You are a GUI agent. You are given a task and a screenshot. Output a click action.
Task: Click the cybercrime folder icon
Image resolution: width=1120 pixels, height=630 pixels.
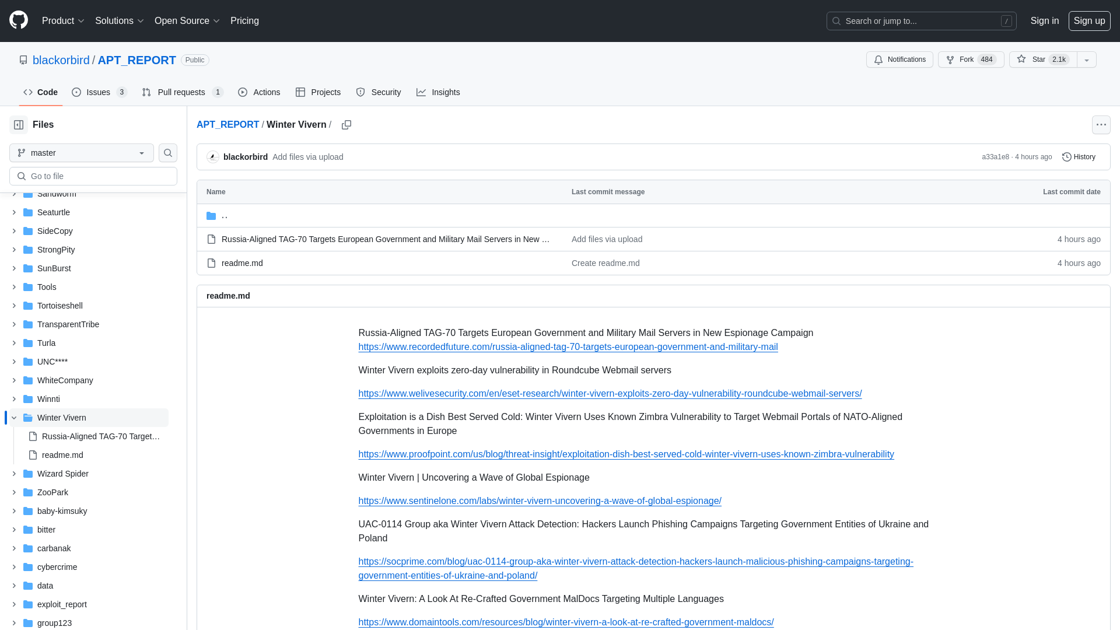[28, 567]
